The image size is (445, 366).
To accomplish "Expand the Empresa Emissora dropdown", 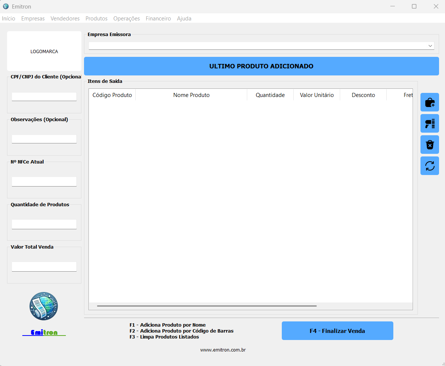I will [x=430, y=46].
